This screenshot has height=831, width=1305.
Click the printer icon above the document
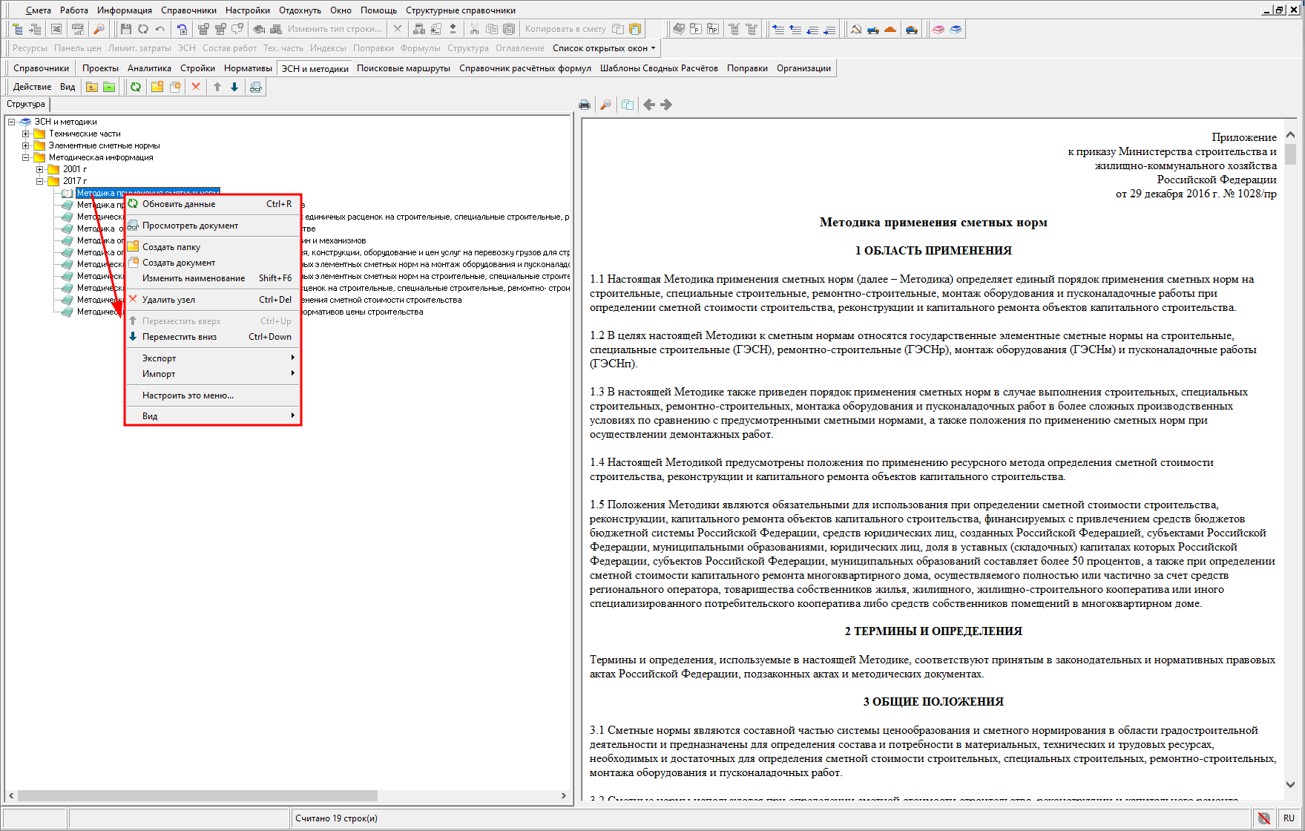pyautogui.click(x=585, y=105)
